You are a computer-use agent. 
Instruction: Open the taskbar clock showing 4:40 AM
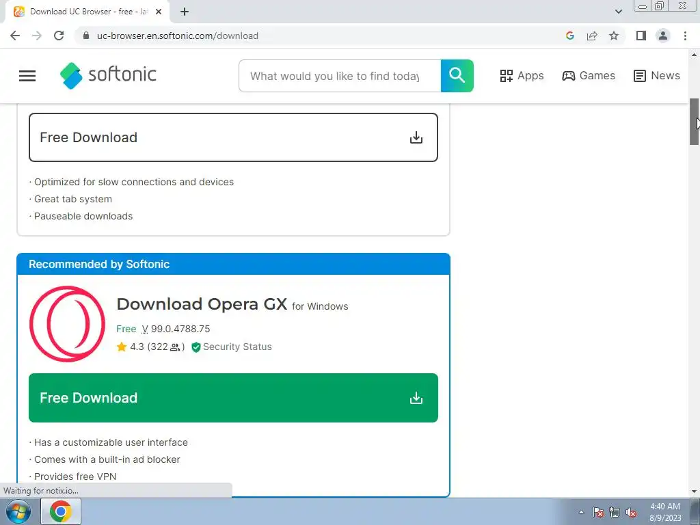665,512
